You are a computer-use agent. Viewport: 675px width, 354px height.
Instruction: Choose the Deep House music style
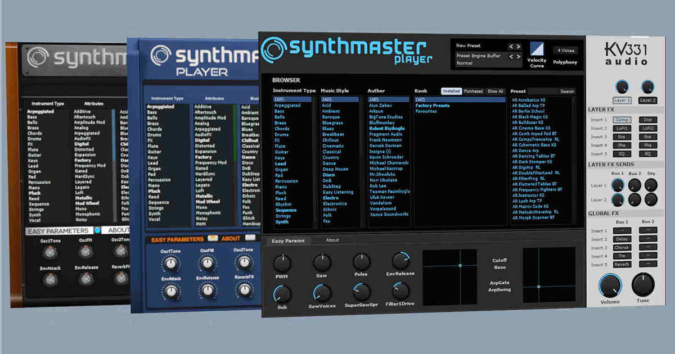point(335,169)
